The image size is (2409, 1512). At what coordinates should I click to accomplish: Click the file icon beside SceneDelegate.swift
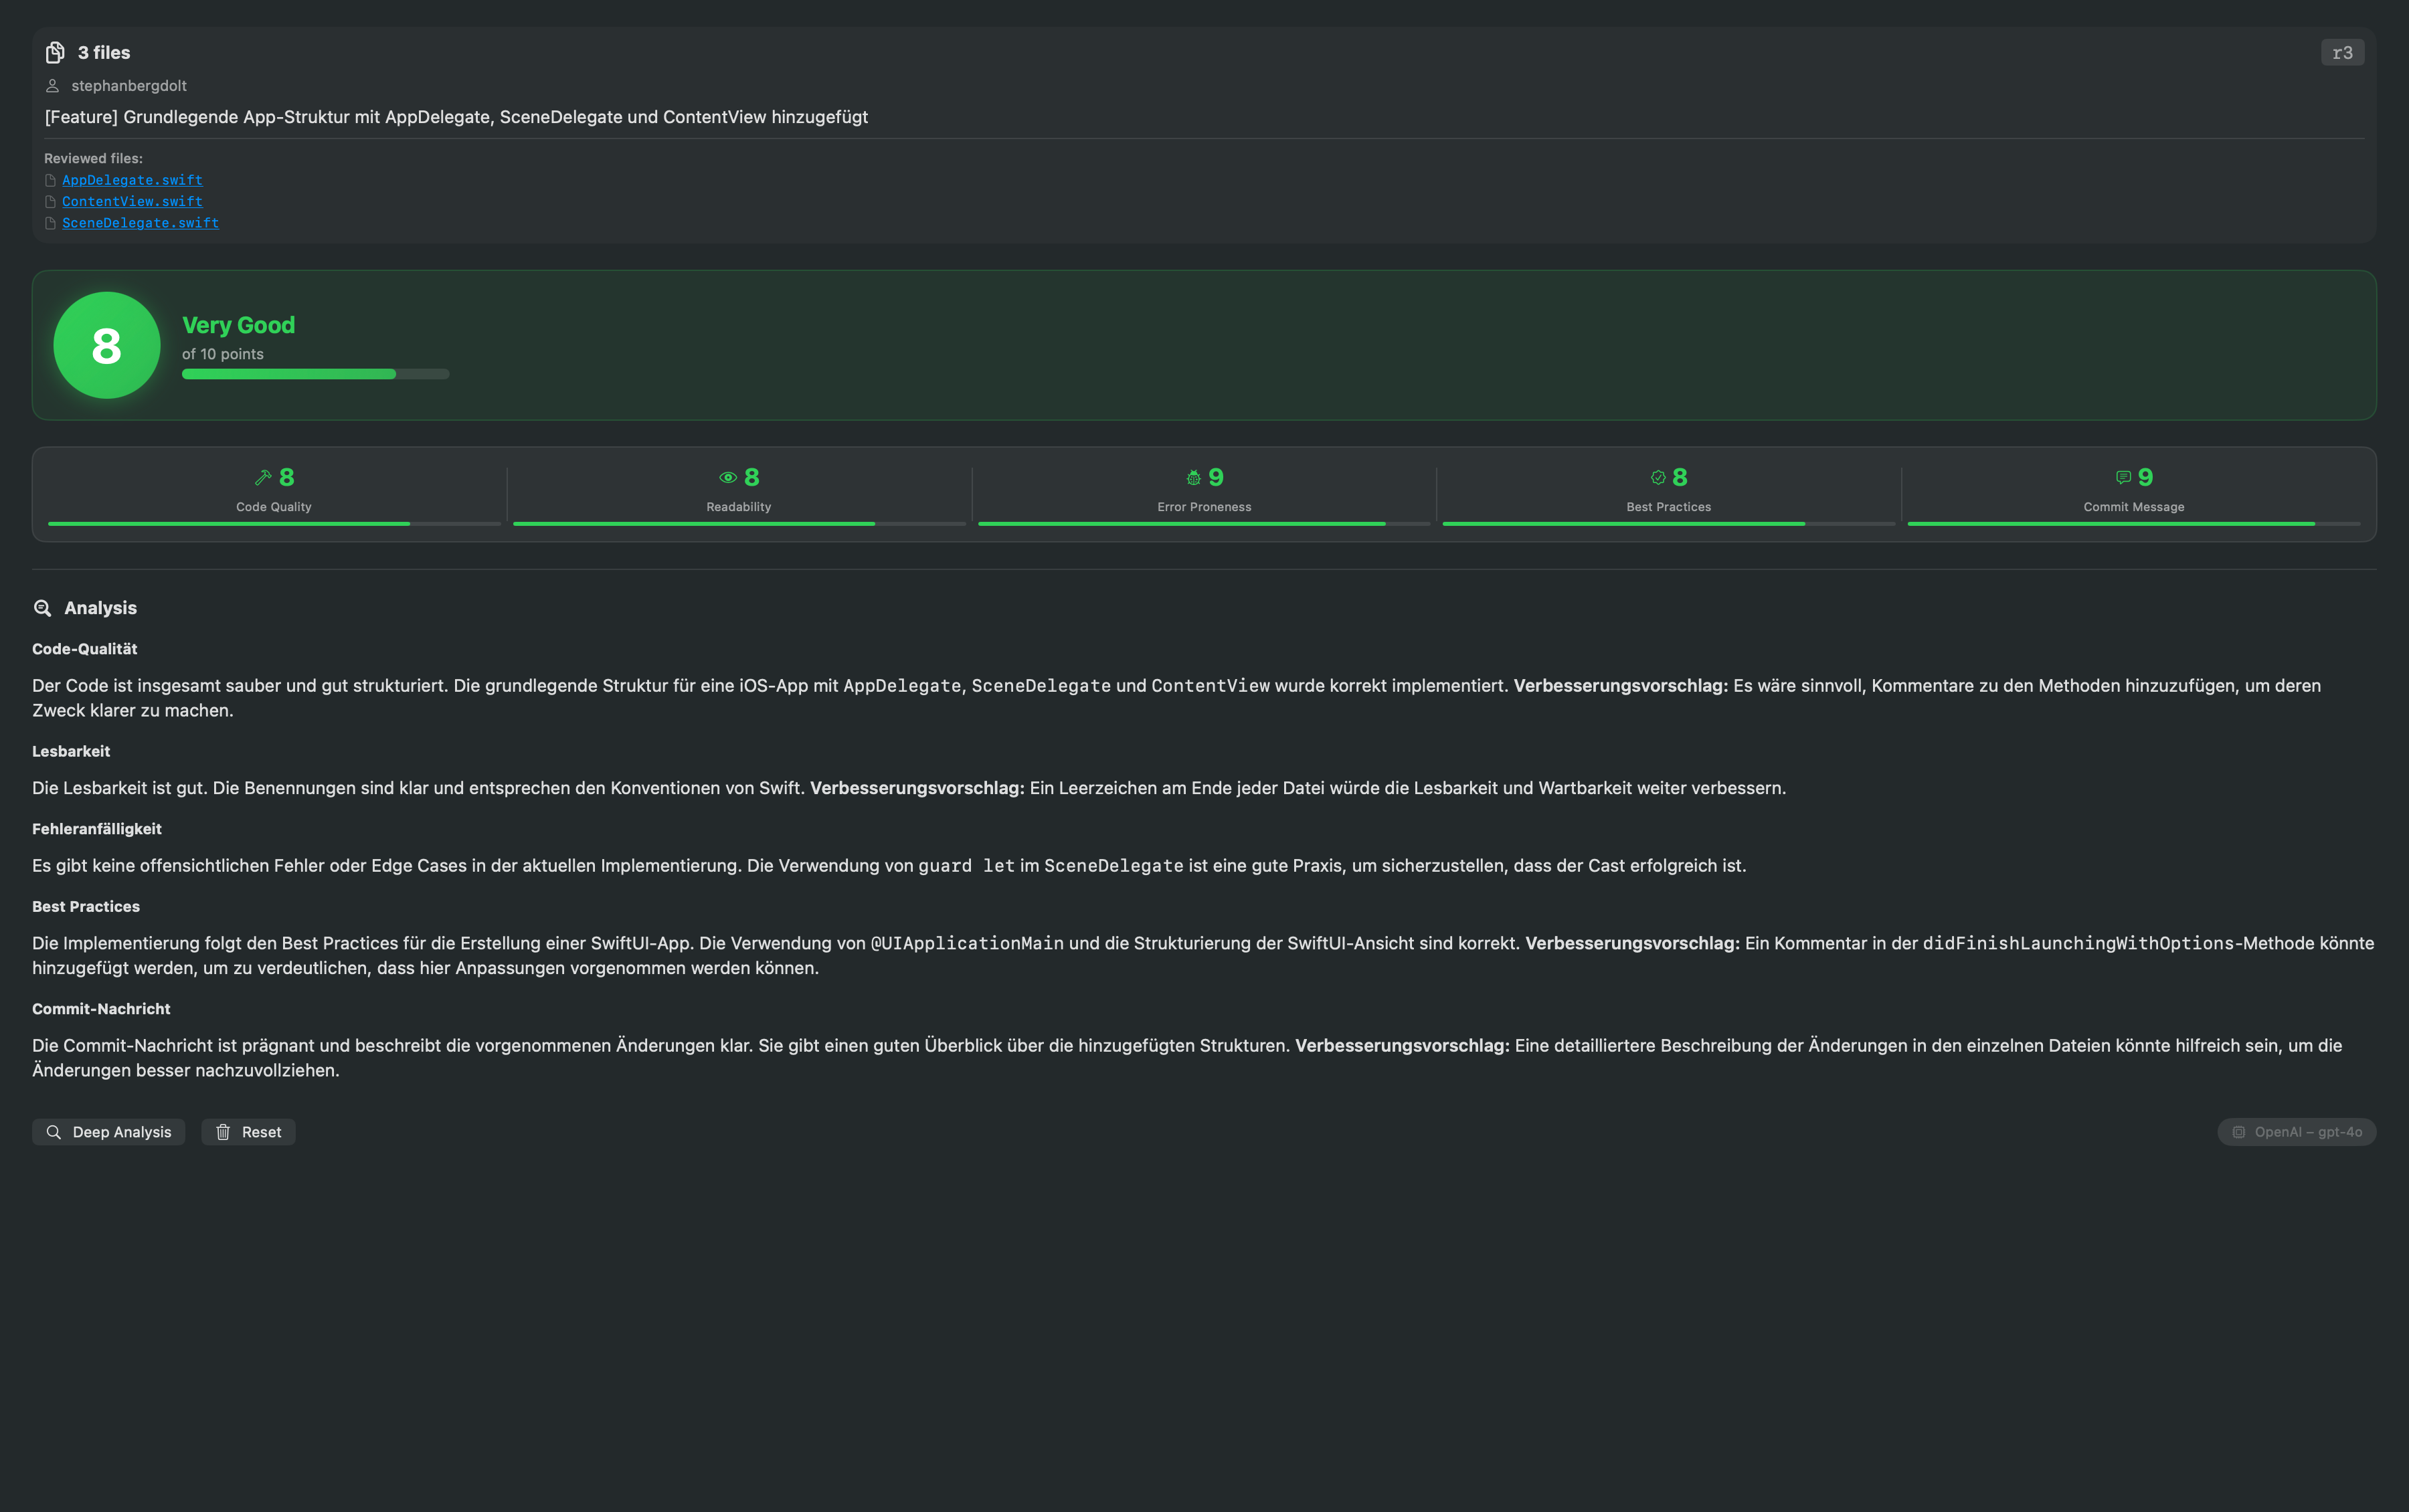(x=50, y=223)
